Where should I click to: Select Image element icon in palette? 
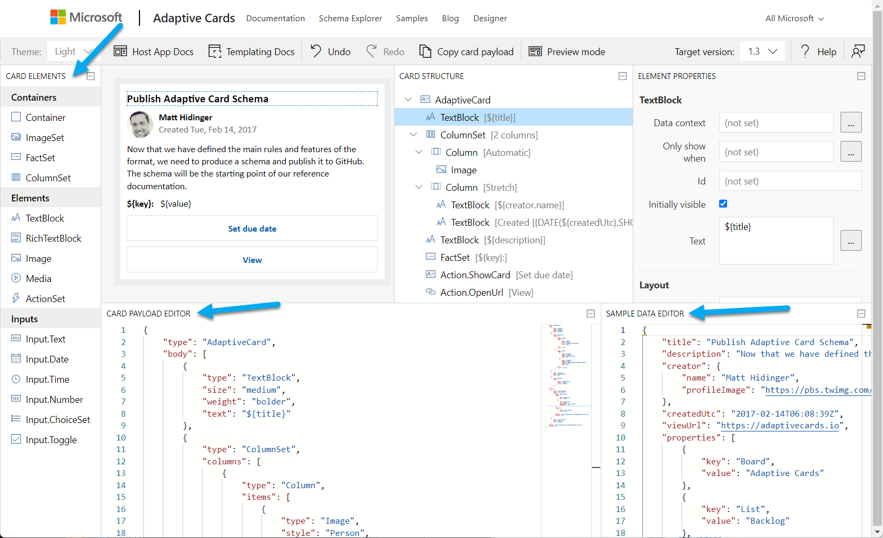(16, 258)
